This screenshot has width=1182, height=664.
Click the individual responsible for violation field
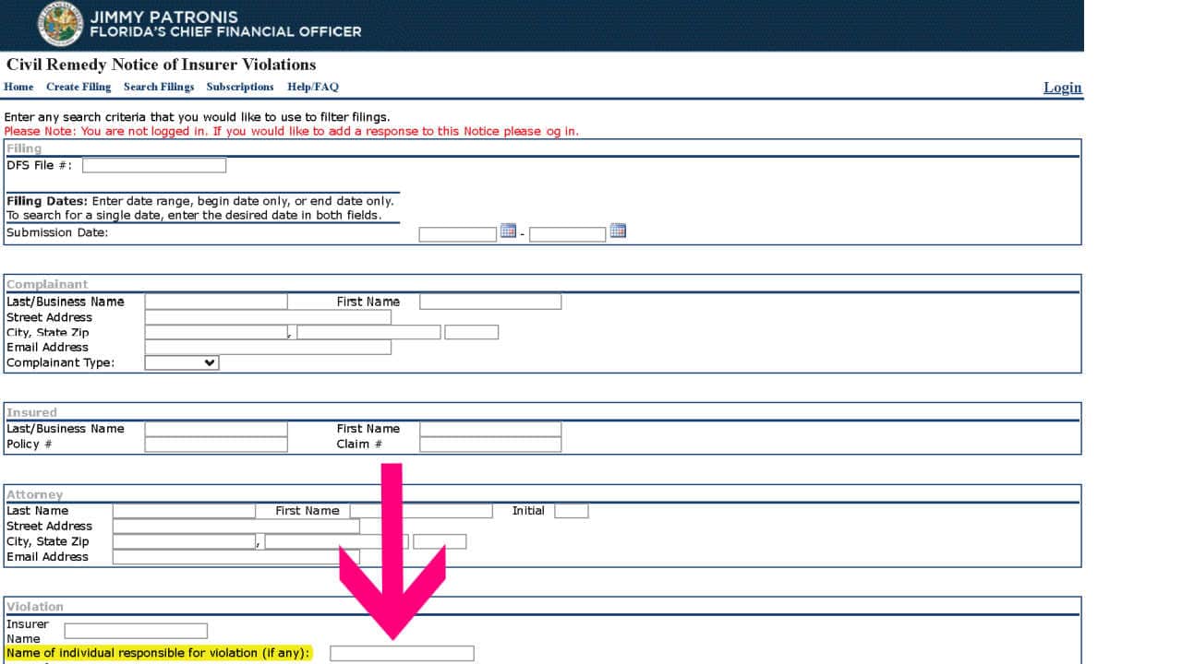402,654
